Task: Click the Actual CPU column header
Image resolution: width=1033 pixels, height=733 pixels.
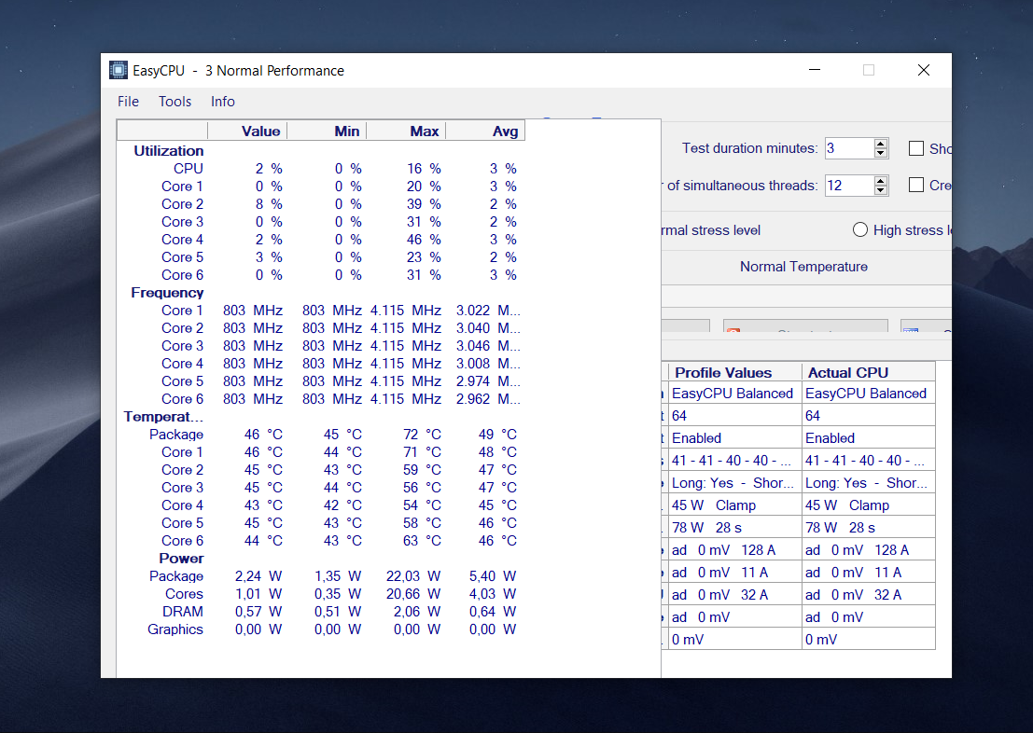Action: point(869,373)
